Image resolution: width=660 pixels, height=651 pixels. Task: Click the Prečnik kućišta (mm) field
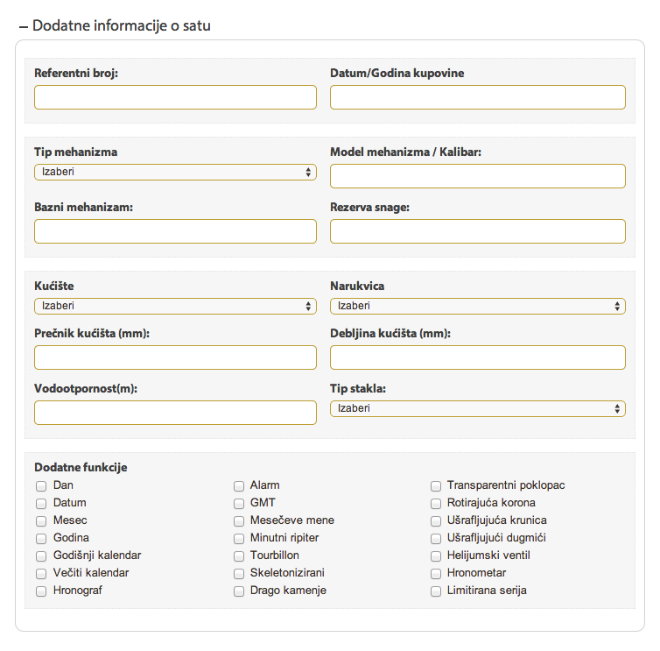pyautogui.click(x=175, y=357)
